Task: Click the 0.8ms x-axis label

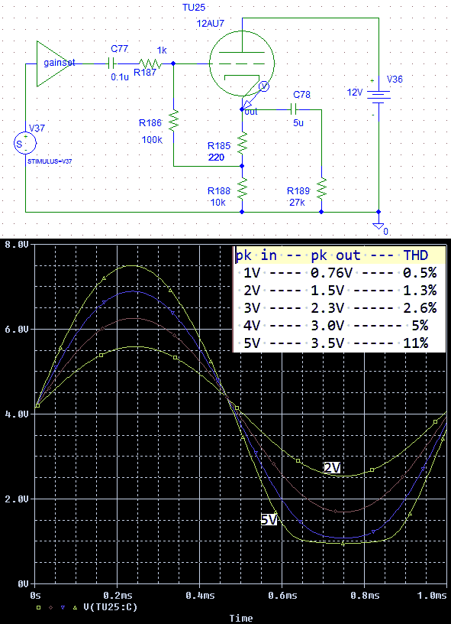Action: pyautogui.click(x=364, y=596)
